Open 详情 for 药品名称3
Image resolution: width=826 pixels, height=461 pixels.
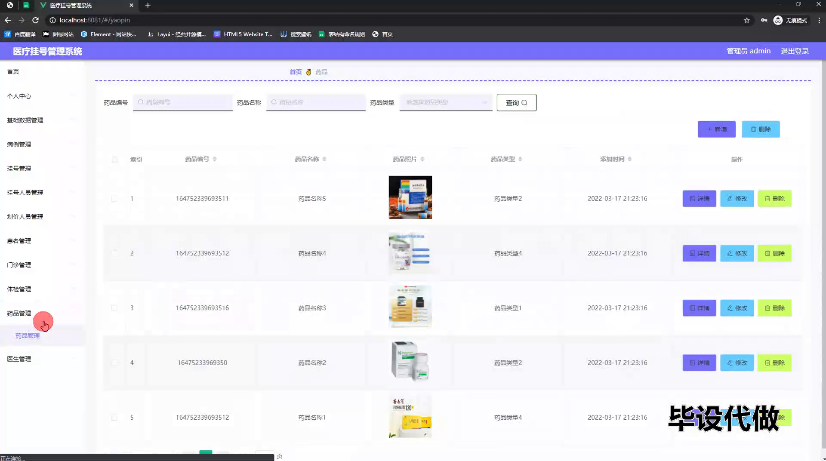point(700,308)
